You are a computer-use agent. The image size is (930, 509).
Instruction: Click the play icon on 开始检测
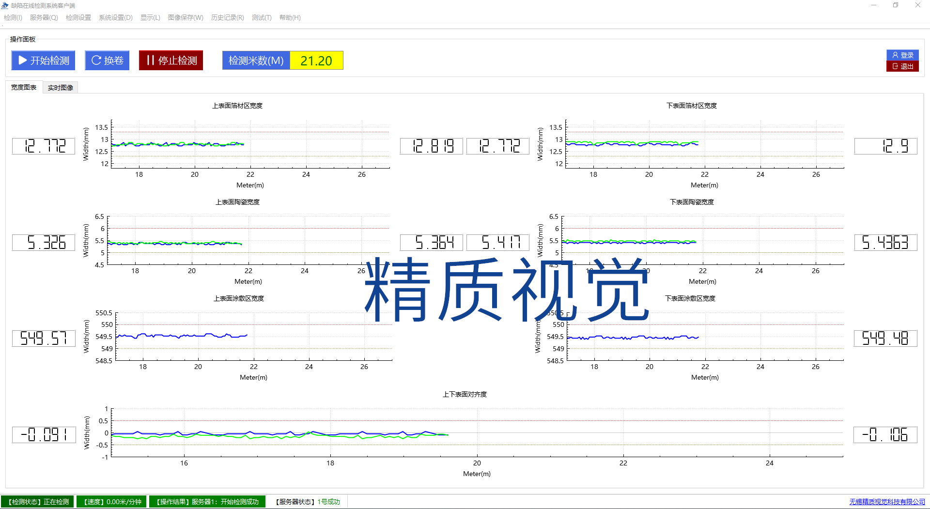pos(22,61)
